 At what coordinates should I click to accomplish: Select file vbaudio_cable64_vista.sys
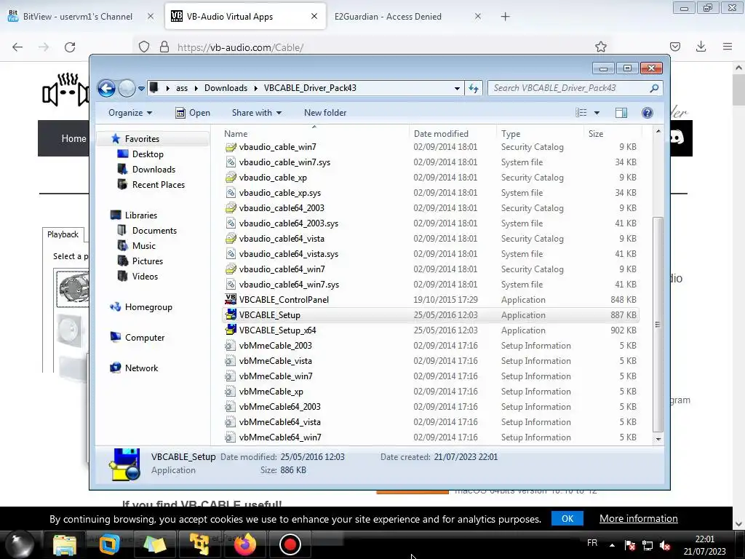pos(288,254)
